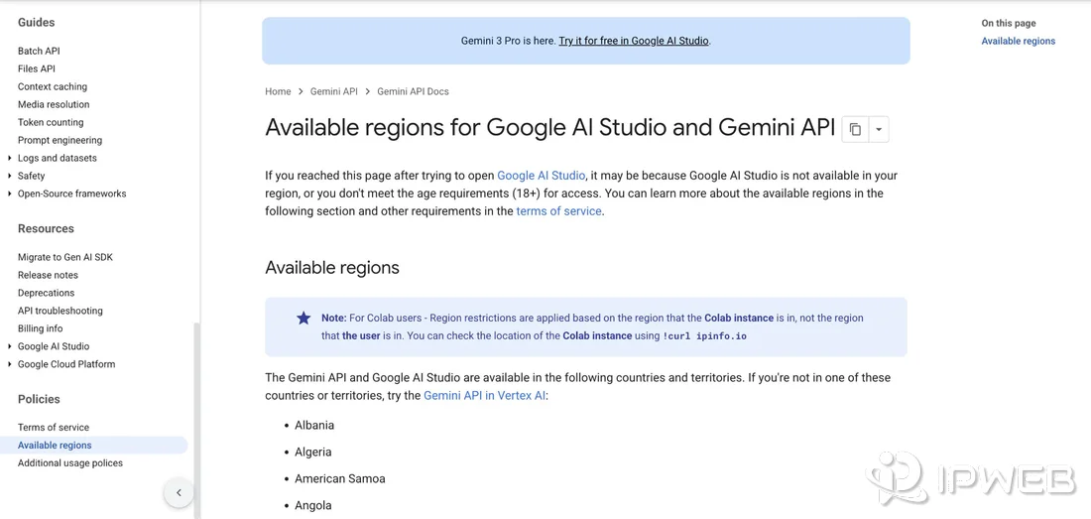Expand the Safety section arrow
This screenshot has height=519, width=1091.
[10, 176]
